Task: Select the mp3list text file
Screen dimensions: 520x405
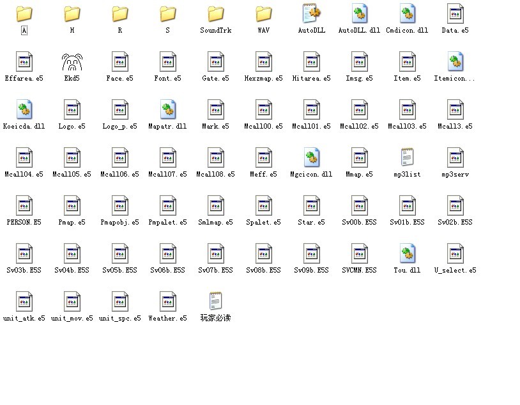Action: 407,158
